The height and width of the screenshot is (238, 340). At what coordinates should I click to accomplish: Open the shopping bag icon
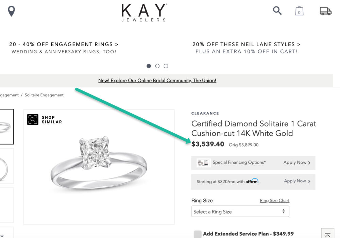click(299, 11)
